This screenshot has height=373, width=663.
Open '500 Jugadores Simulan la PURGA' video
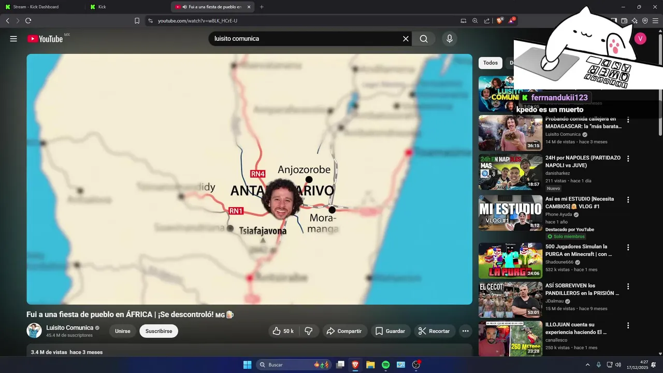510,261
